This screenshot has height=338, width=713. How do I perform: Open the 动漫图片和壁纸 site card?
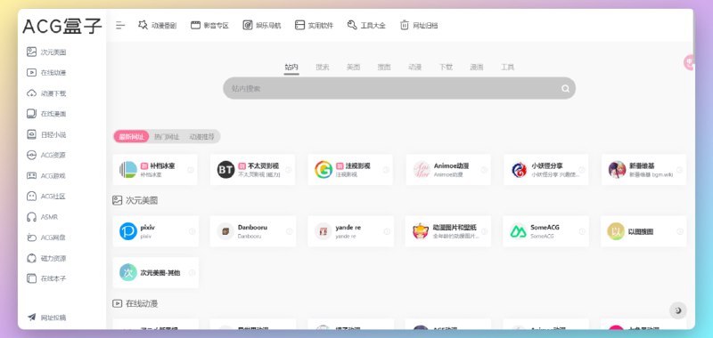[x=448, y=231]
